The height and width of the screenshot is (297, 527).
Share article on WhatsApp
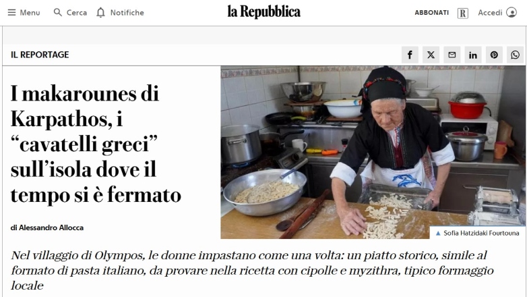[x=516, y=55]
